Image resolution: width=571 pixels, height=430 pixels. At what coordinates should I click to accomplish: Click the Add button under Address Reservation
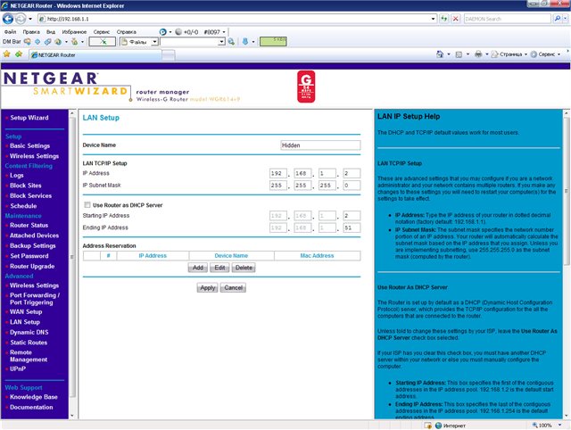pos(198,268)
